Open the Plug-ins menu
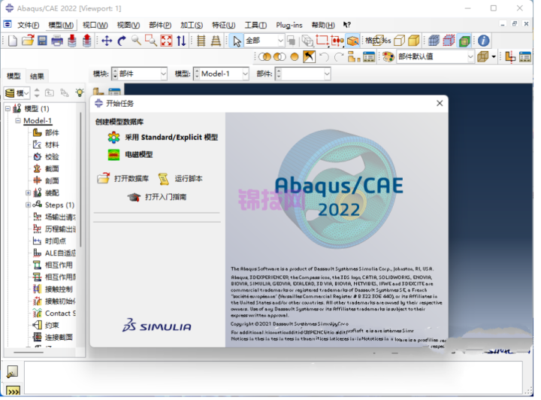Viewport: 541px width, 400px height. (x=289, y=25)
